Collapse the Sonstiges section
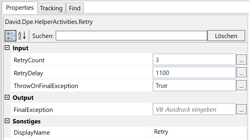 [x=7, y=121]
